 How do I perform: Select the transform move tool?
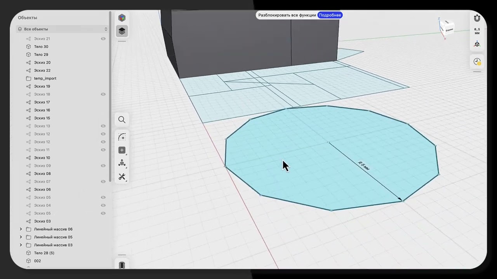[x=122, y=163]
